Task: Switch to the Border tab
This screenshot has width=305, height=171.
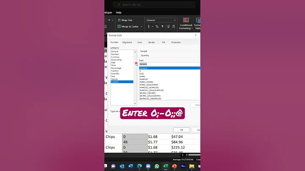Action: [x=152, y=42]
